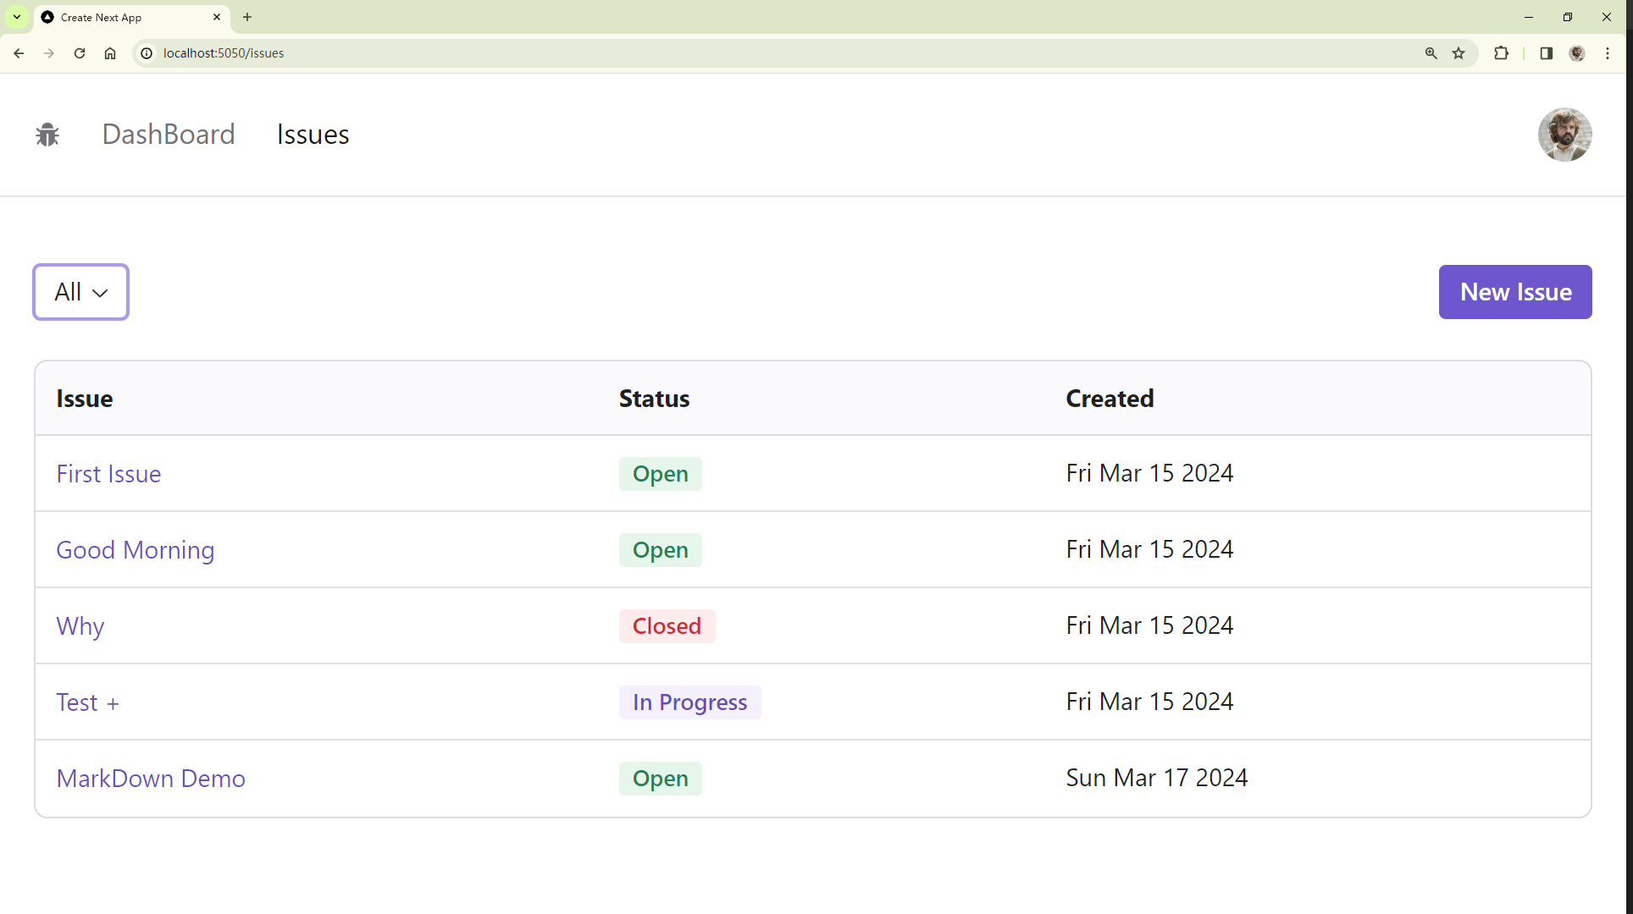
Task: Toggle the browser side panel
Action: click(1546, 53)
